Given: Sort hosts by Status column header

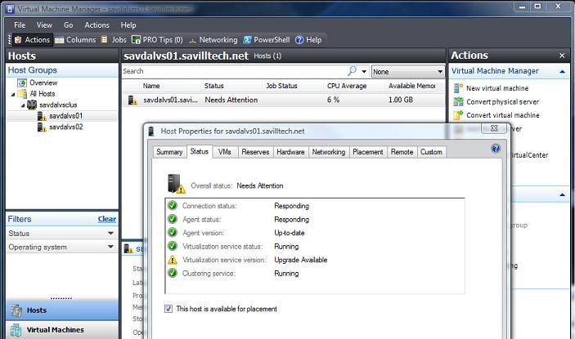Looking at the screenshot, I should pos(213,86).
